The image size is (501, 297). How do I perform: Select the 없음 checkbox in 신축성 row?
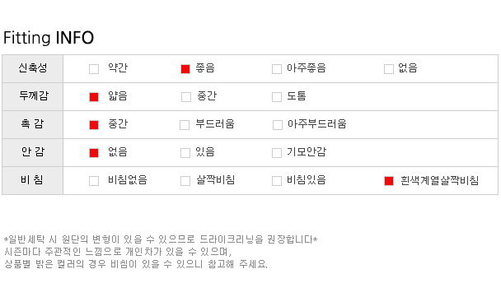click(389, 69)
